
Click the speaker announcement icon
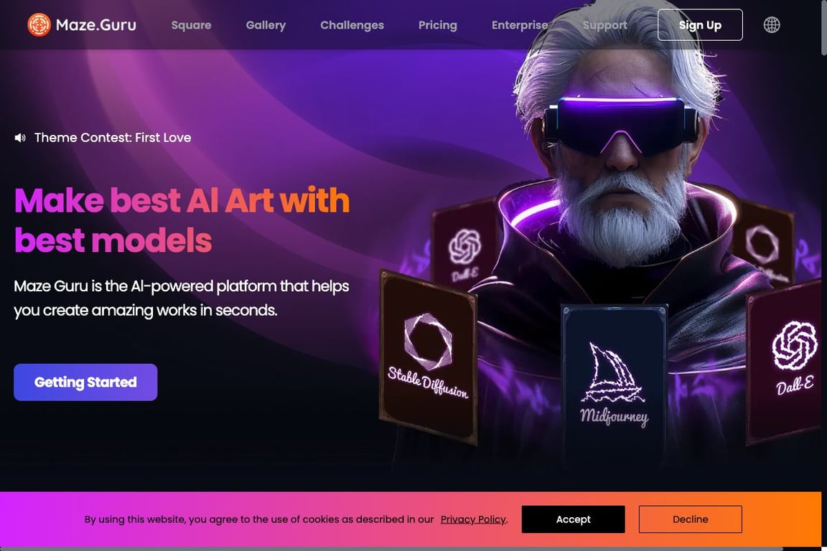click(x=20, y=138)
